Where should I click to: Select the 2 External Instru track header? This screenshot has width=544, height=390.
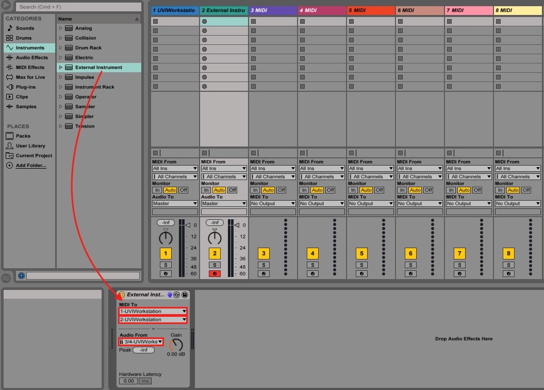coord(224,10)
